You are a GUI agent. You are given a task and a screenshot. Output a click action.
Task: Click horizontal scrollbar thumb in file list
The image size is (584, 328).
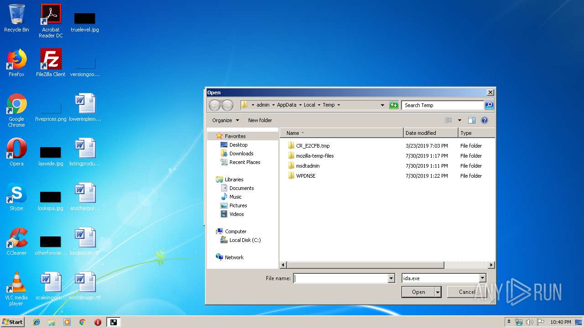pos(365,265)
